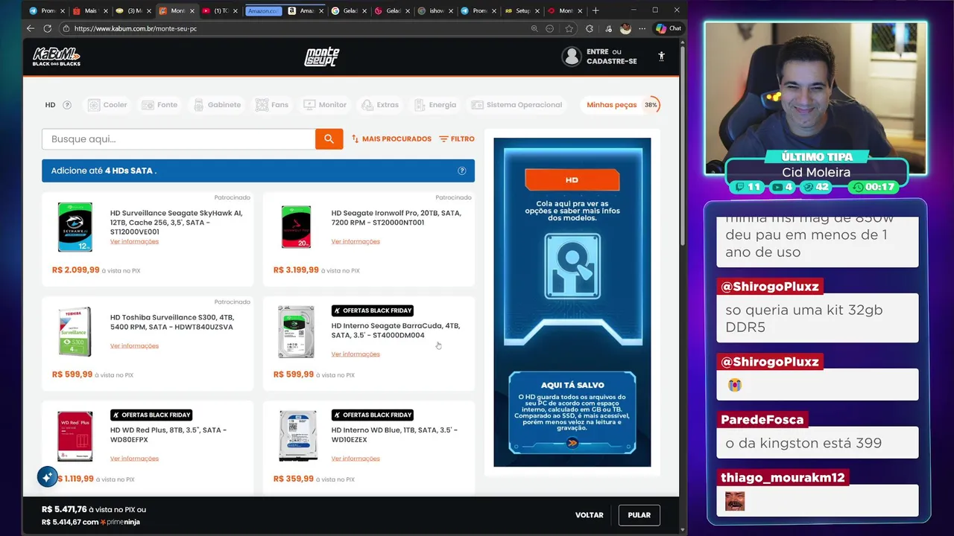The height and width of the screenshot is (536, 954).
Task: Select the Fans step
Action: (272, 105)
